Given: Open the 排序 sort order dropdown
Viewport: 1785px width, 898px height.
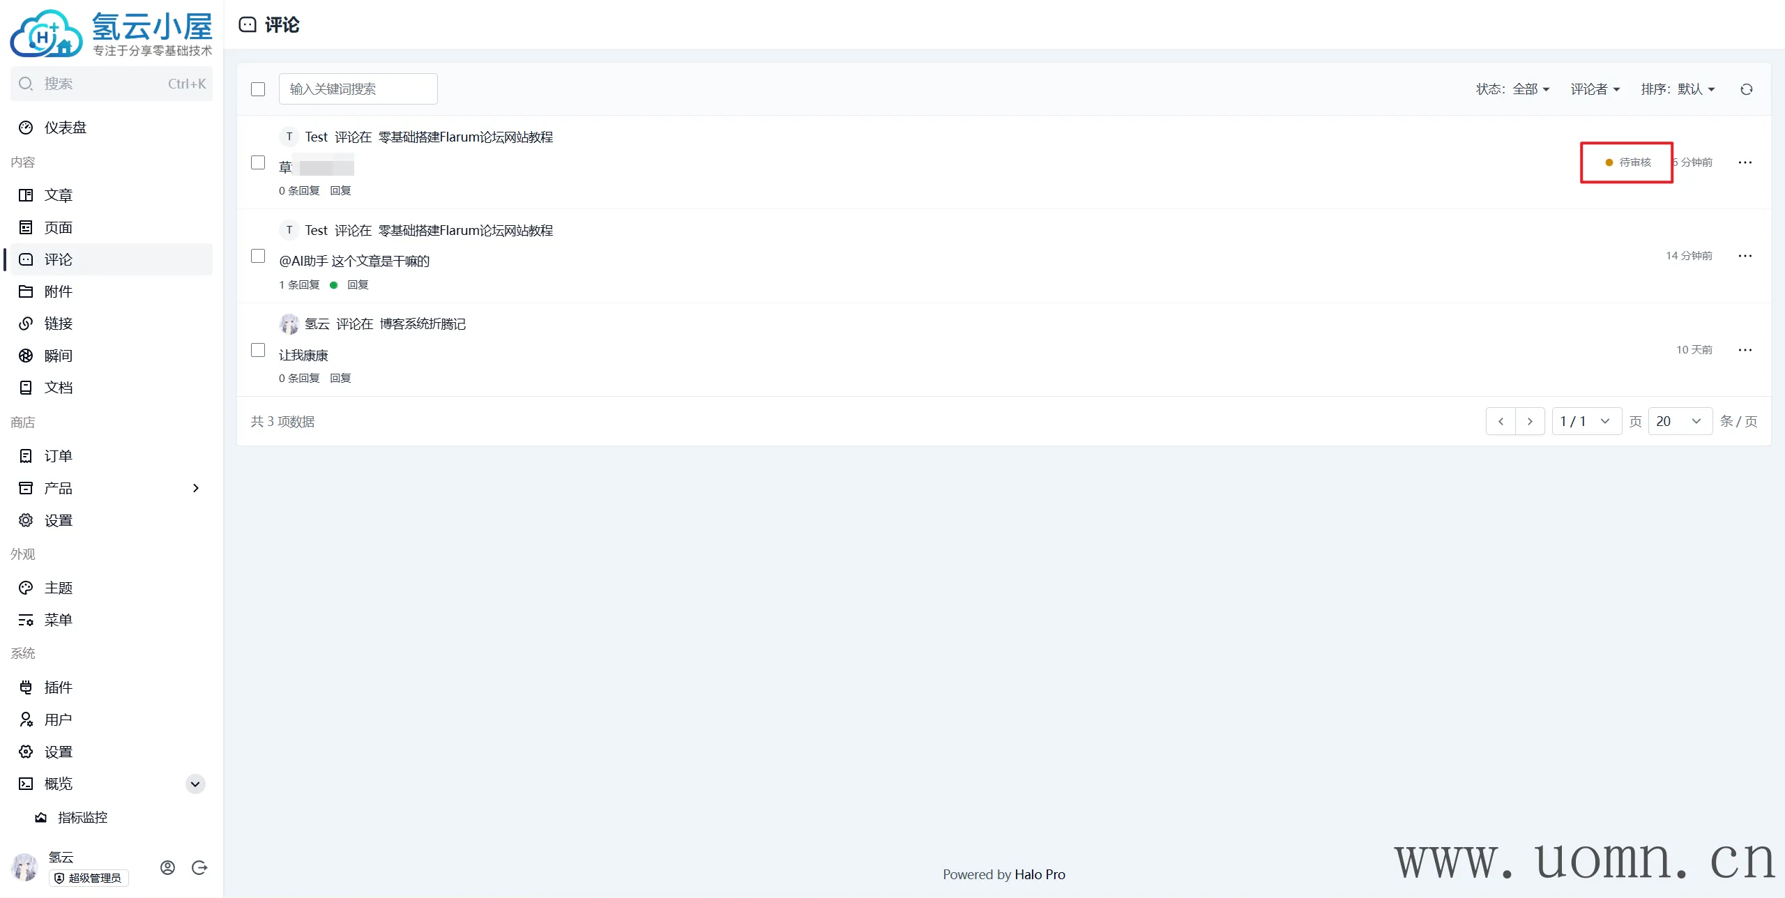Looking at the screenshot, I should point(1678,89).
